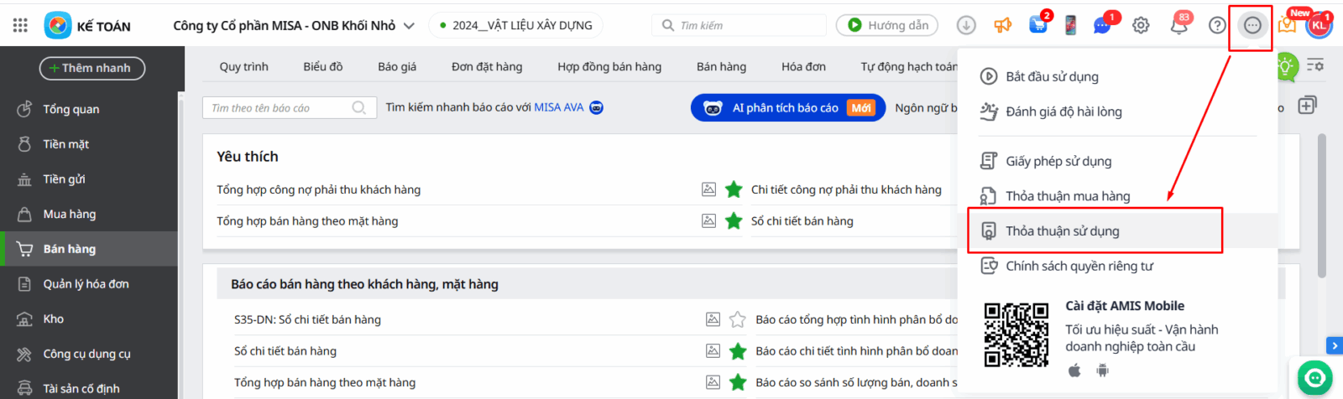Viewport: 1343px width, 399px height.
Task: Click the notification bell icon
Action: 1178,25
